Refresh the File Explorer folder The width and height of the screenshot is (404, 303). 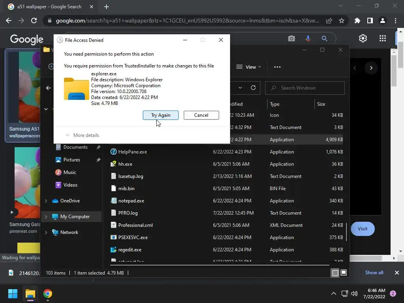point(253,88)
